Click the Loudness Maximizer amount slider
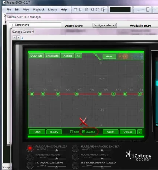This screenshot has height=170, width=158. [57, 167]
